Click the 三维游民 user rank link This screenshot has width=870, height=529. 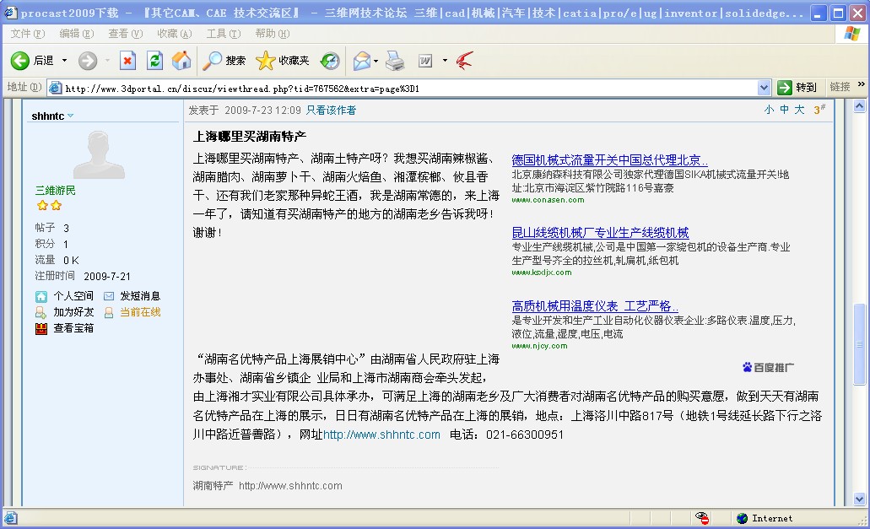pos(56,190)
